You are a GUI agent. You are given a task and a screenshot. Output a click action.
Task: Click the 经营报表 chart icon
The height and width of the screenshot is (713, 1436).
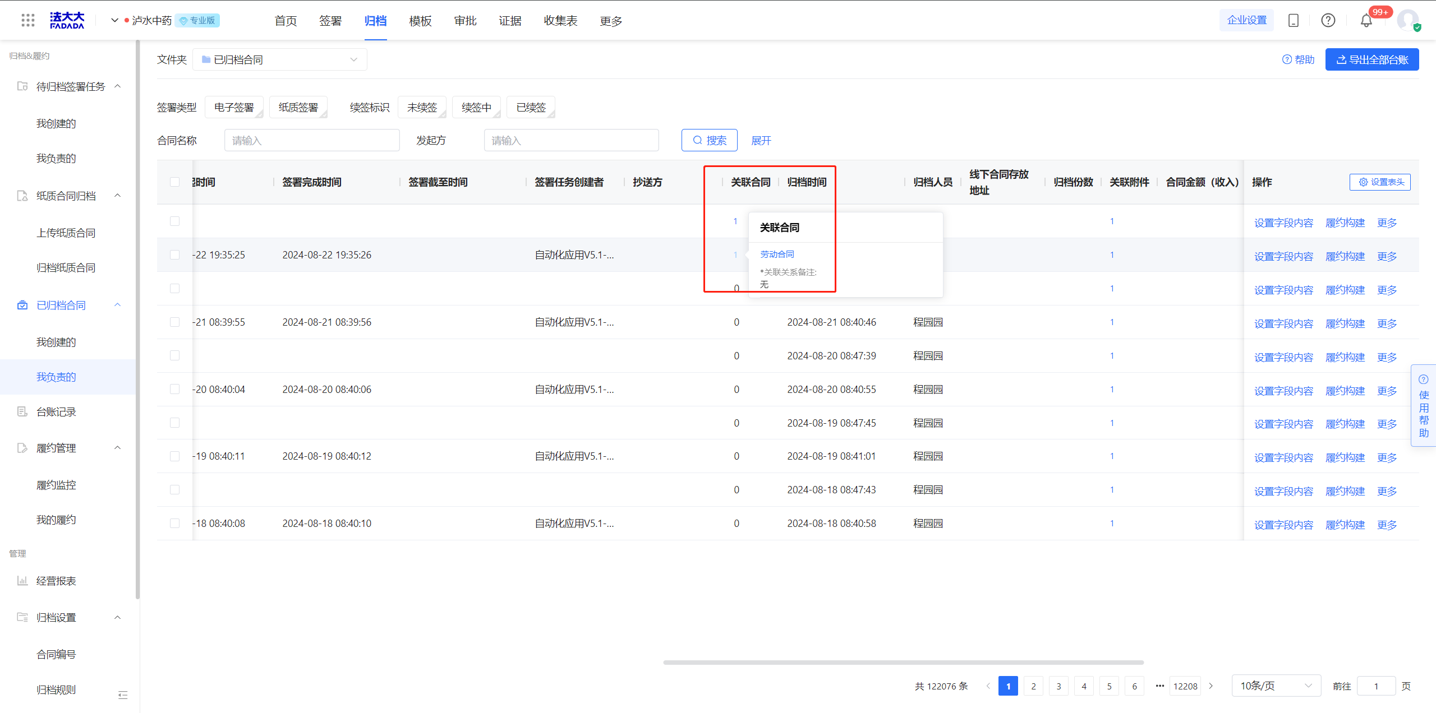(x=22, y=581)
